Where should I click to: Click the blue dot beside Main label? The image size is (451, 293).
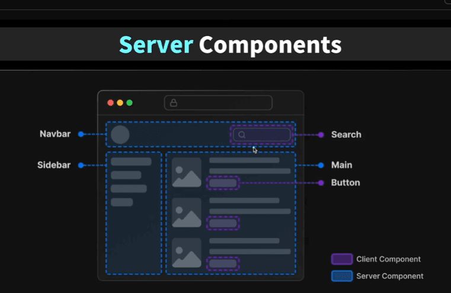click(x=321, y=165)
